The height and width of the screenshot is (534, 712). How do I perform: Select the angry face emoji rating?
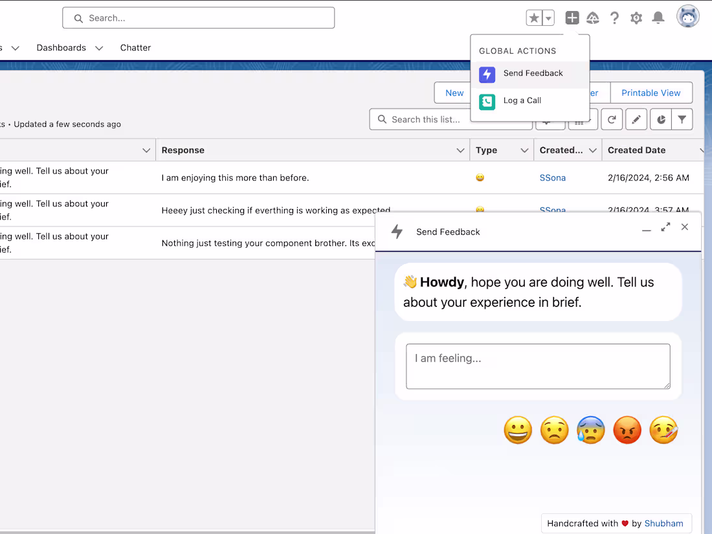point(627,430)
